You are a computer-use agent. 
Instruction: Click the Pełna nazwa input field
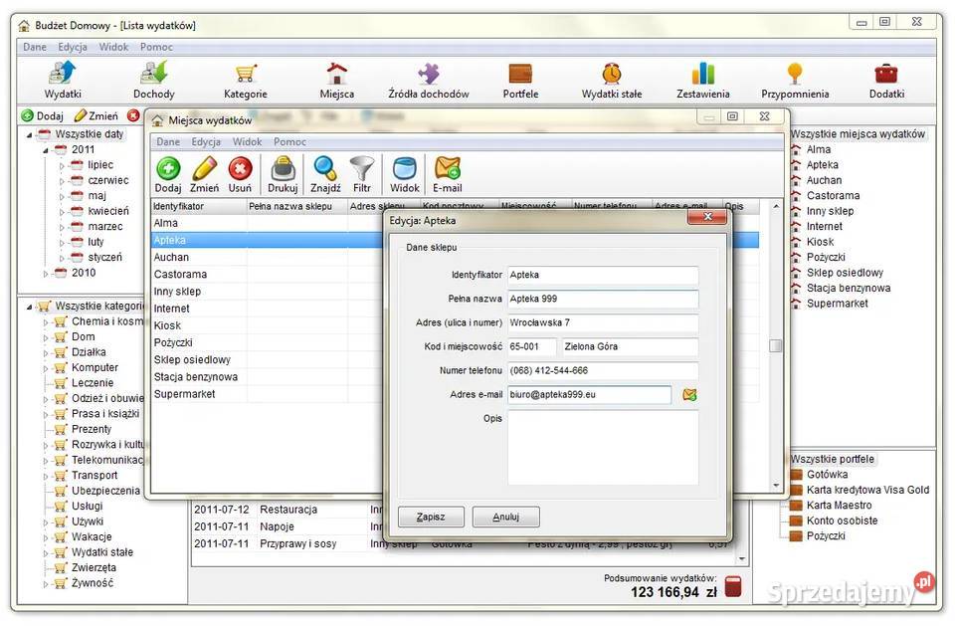coord(602,299)
